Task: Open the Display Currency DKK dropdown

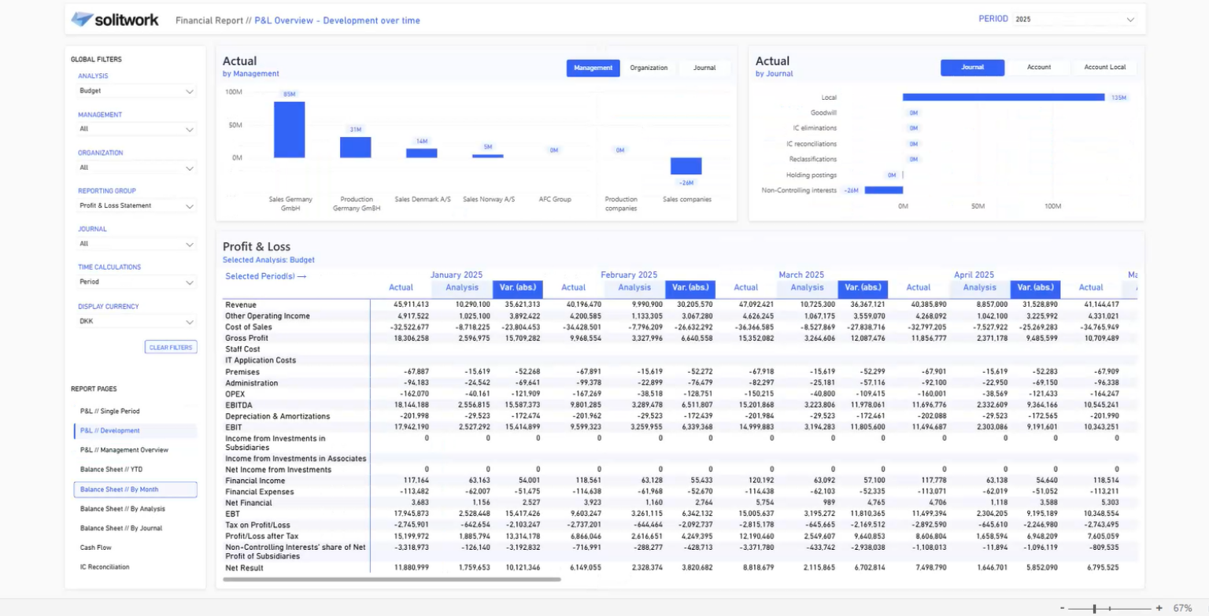Action: pos(136,322)
